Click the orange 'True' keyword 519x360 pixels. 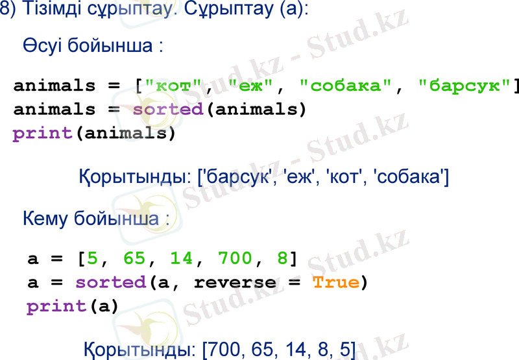(x=335, y=282)
